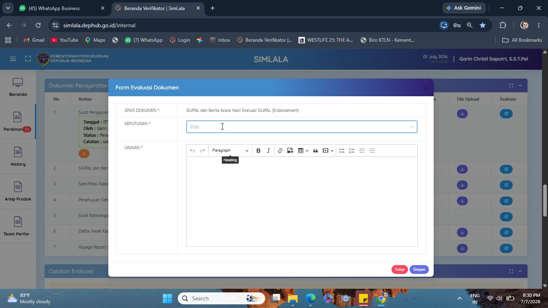The image size is (548, 308).
Task: Click the decrease indent icon
Action: pos(362,151)
